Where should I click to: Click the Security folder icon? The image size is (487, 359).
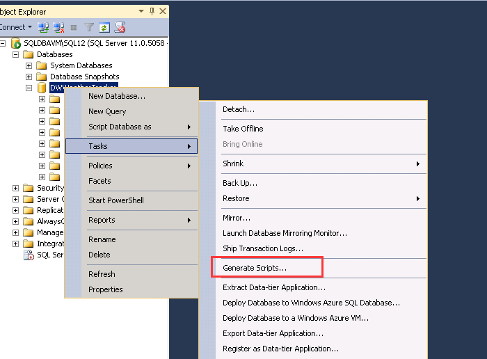(x=29, y=188)
